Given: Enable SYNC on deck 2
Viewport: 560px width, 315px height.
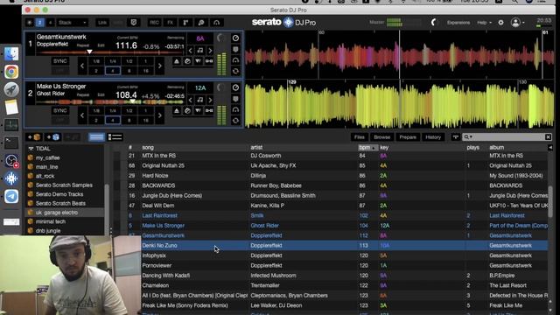Looking at the screenshot, I should (60, 111).
